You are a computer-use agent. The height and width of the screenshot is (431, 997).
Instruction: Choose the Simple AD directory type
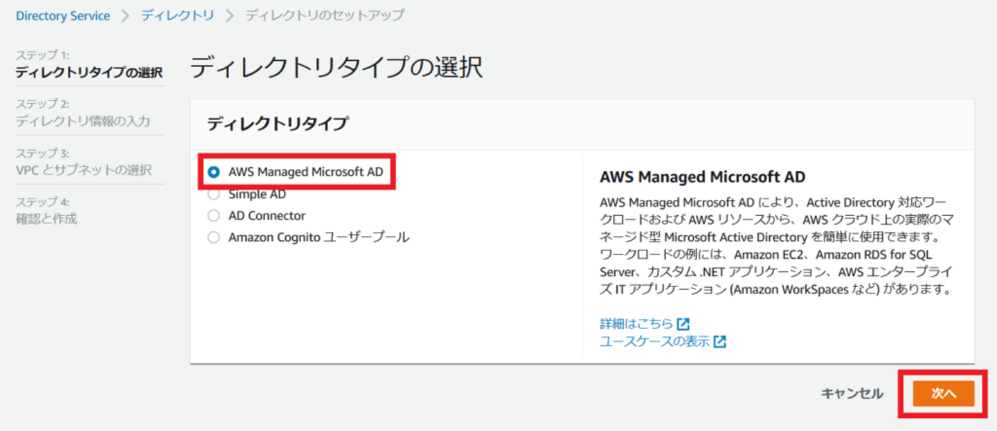coord(214,194)
